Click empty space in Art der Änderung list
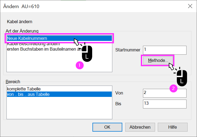Image resolution: width=197 pixels, height=137 pixels. (41, 62)
